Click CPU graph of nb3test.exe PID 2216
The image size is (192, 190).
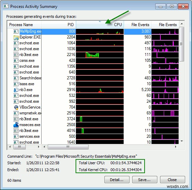[x=100, y=55]
